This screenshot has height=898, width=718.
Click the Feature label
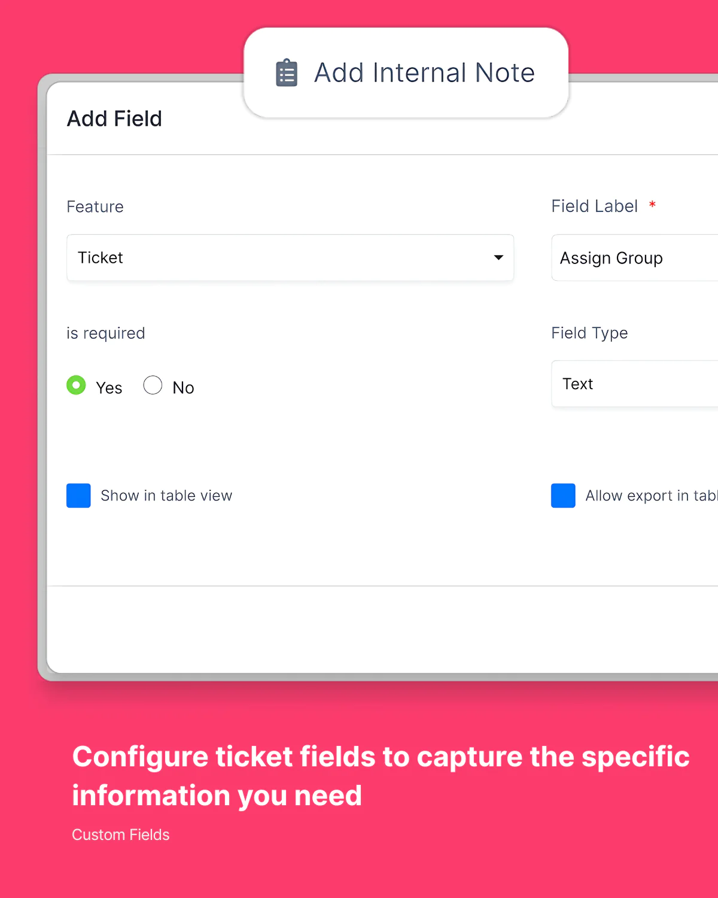(95, 207)
